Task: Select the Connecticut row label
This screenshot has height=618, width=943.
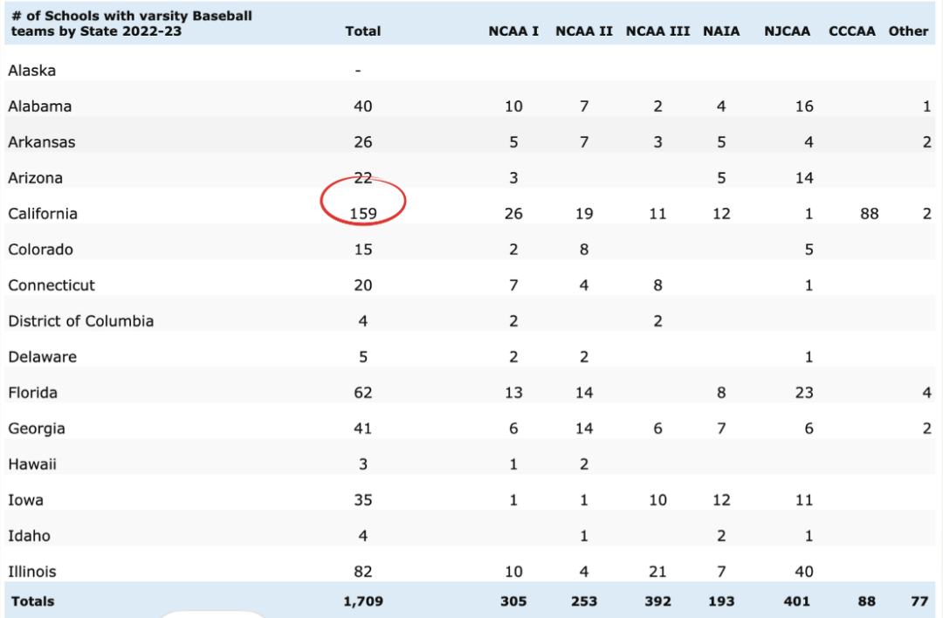Action: pos(52,285)
